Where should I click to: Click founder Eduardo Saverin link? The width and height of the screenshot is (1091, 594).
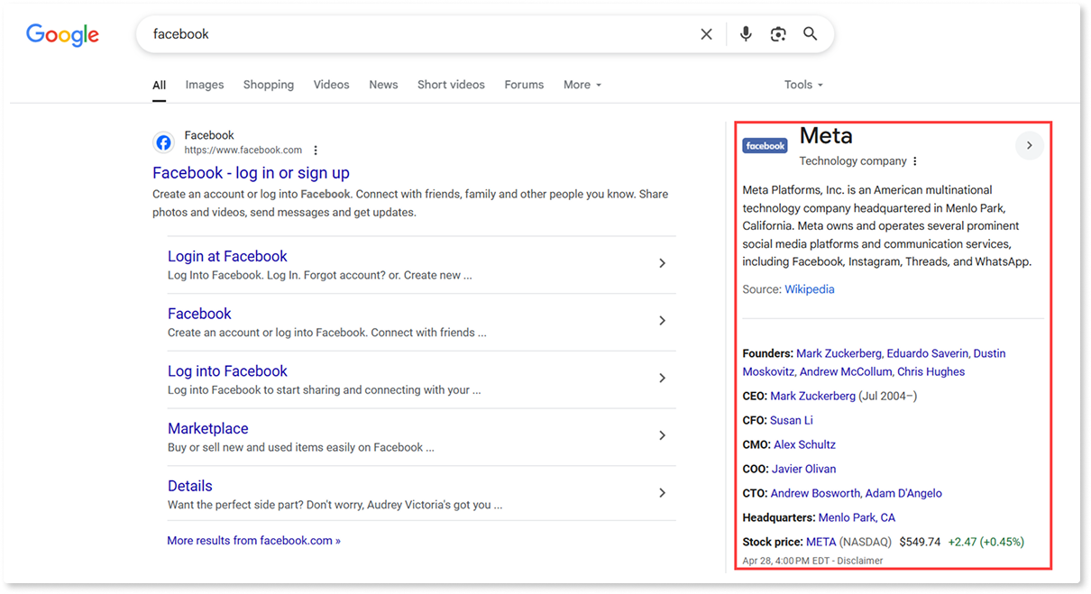coord(928,353)
